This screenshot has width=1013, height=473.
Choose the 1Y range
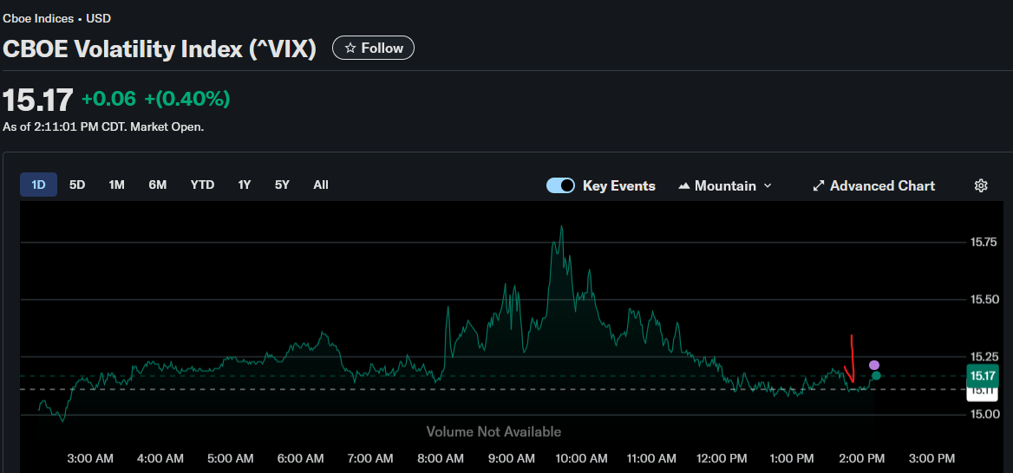point(245,185)
